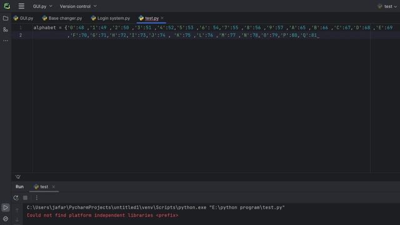
Task: Close the test run tab
Action: coord(53,187)
